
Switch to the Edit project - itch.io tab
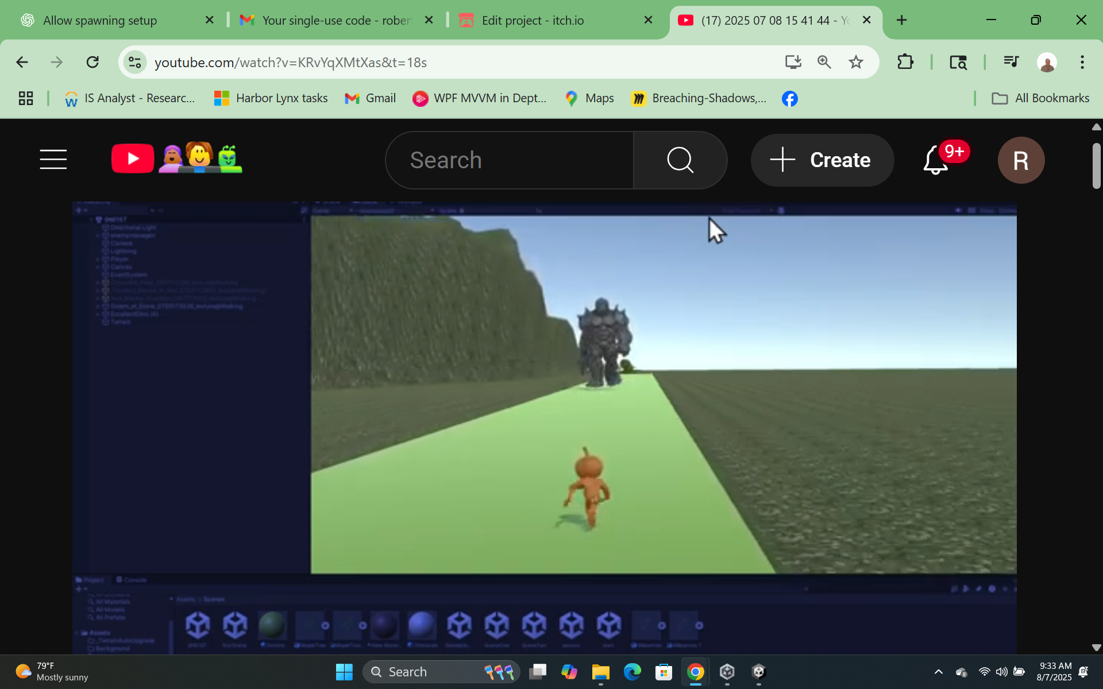532,21
